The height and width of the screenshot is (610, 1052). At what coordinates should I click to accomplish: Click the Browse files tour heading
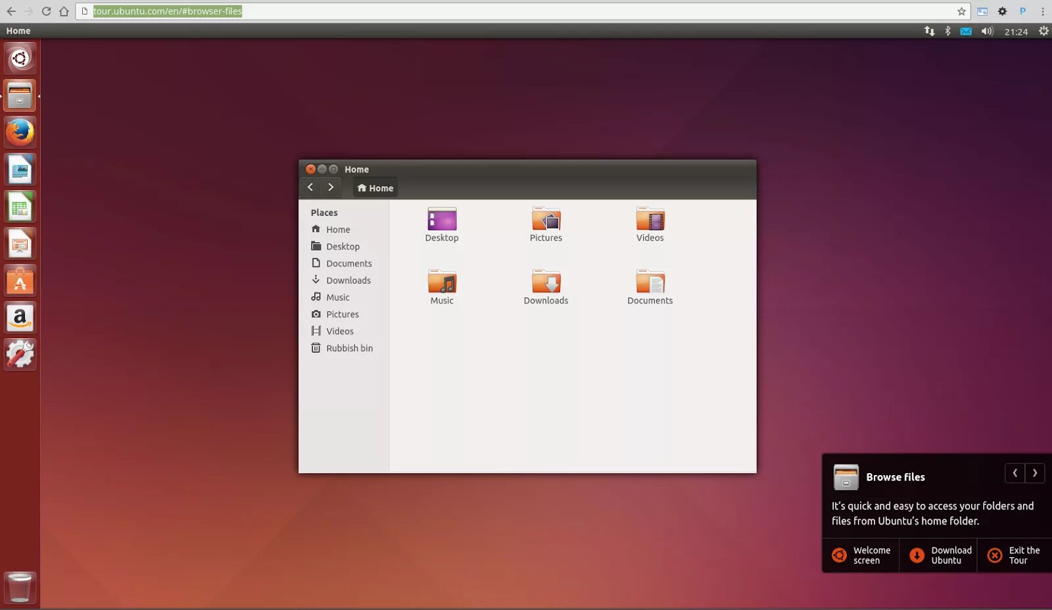click(x=896, y=477)
